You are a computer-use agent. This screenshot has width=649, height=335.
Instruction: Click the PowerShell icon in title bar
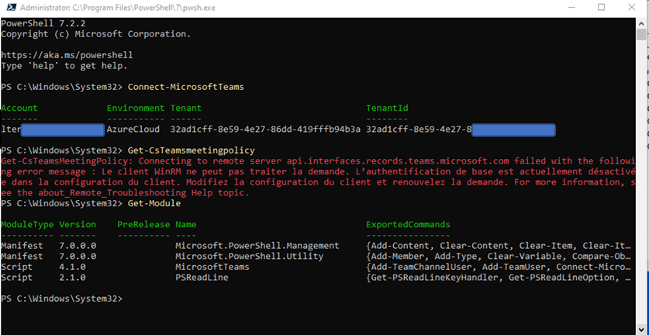[8, 8]
